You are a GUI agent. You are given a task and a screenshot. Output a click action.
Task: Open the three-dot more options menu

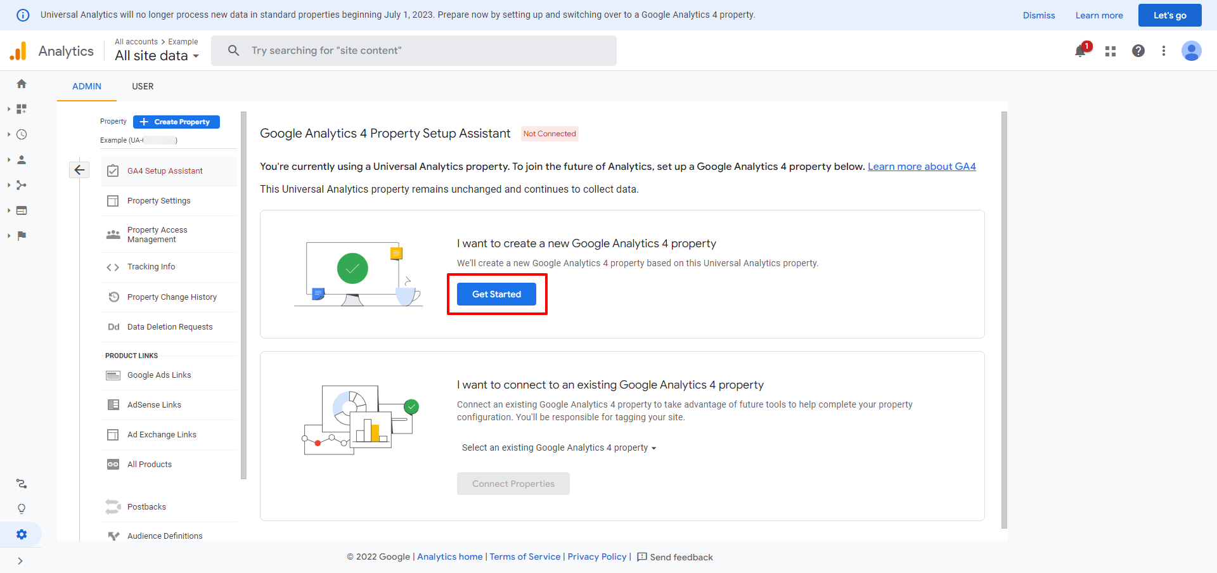tap(1163, 51)
